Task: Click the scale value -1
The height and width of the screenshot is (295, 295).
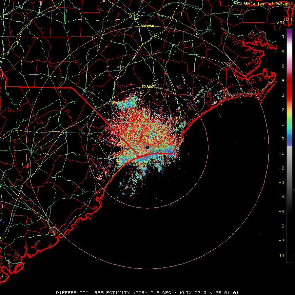Action: (x=282, y=153)
